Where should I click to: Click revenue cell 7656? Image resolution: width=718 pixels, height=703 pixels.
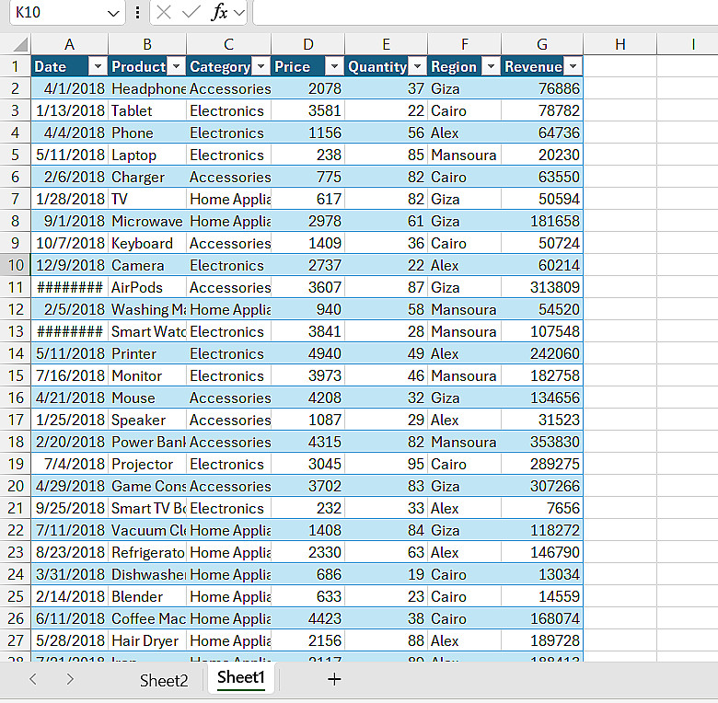point(542,509)
